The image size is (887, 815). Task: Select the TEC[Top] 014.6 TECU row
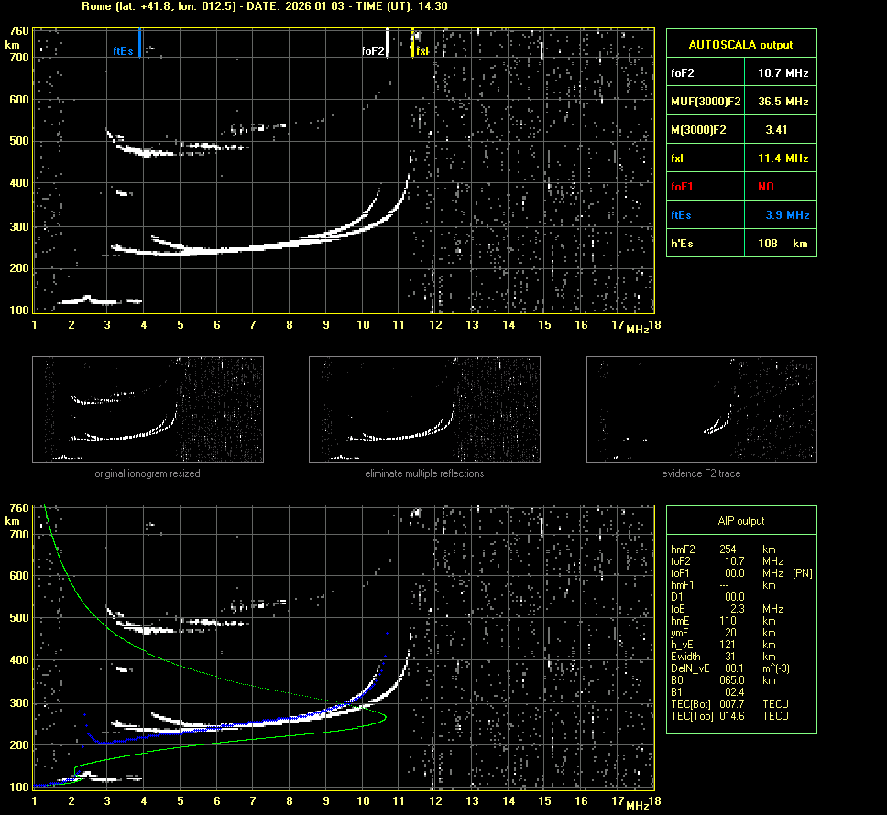pos(729,716)
